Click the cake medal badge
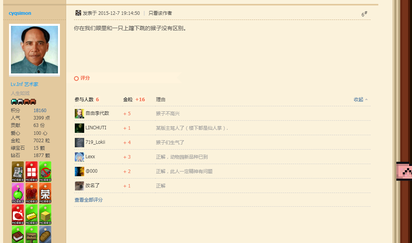This screenshot has height=243, width=412. click(18, 234)
